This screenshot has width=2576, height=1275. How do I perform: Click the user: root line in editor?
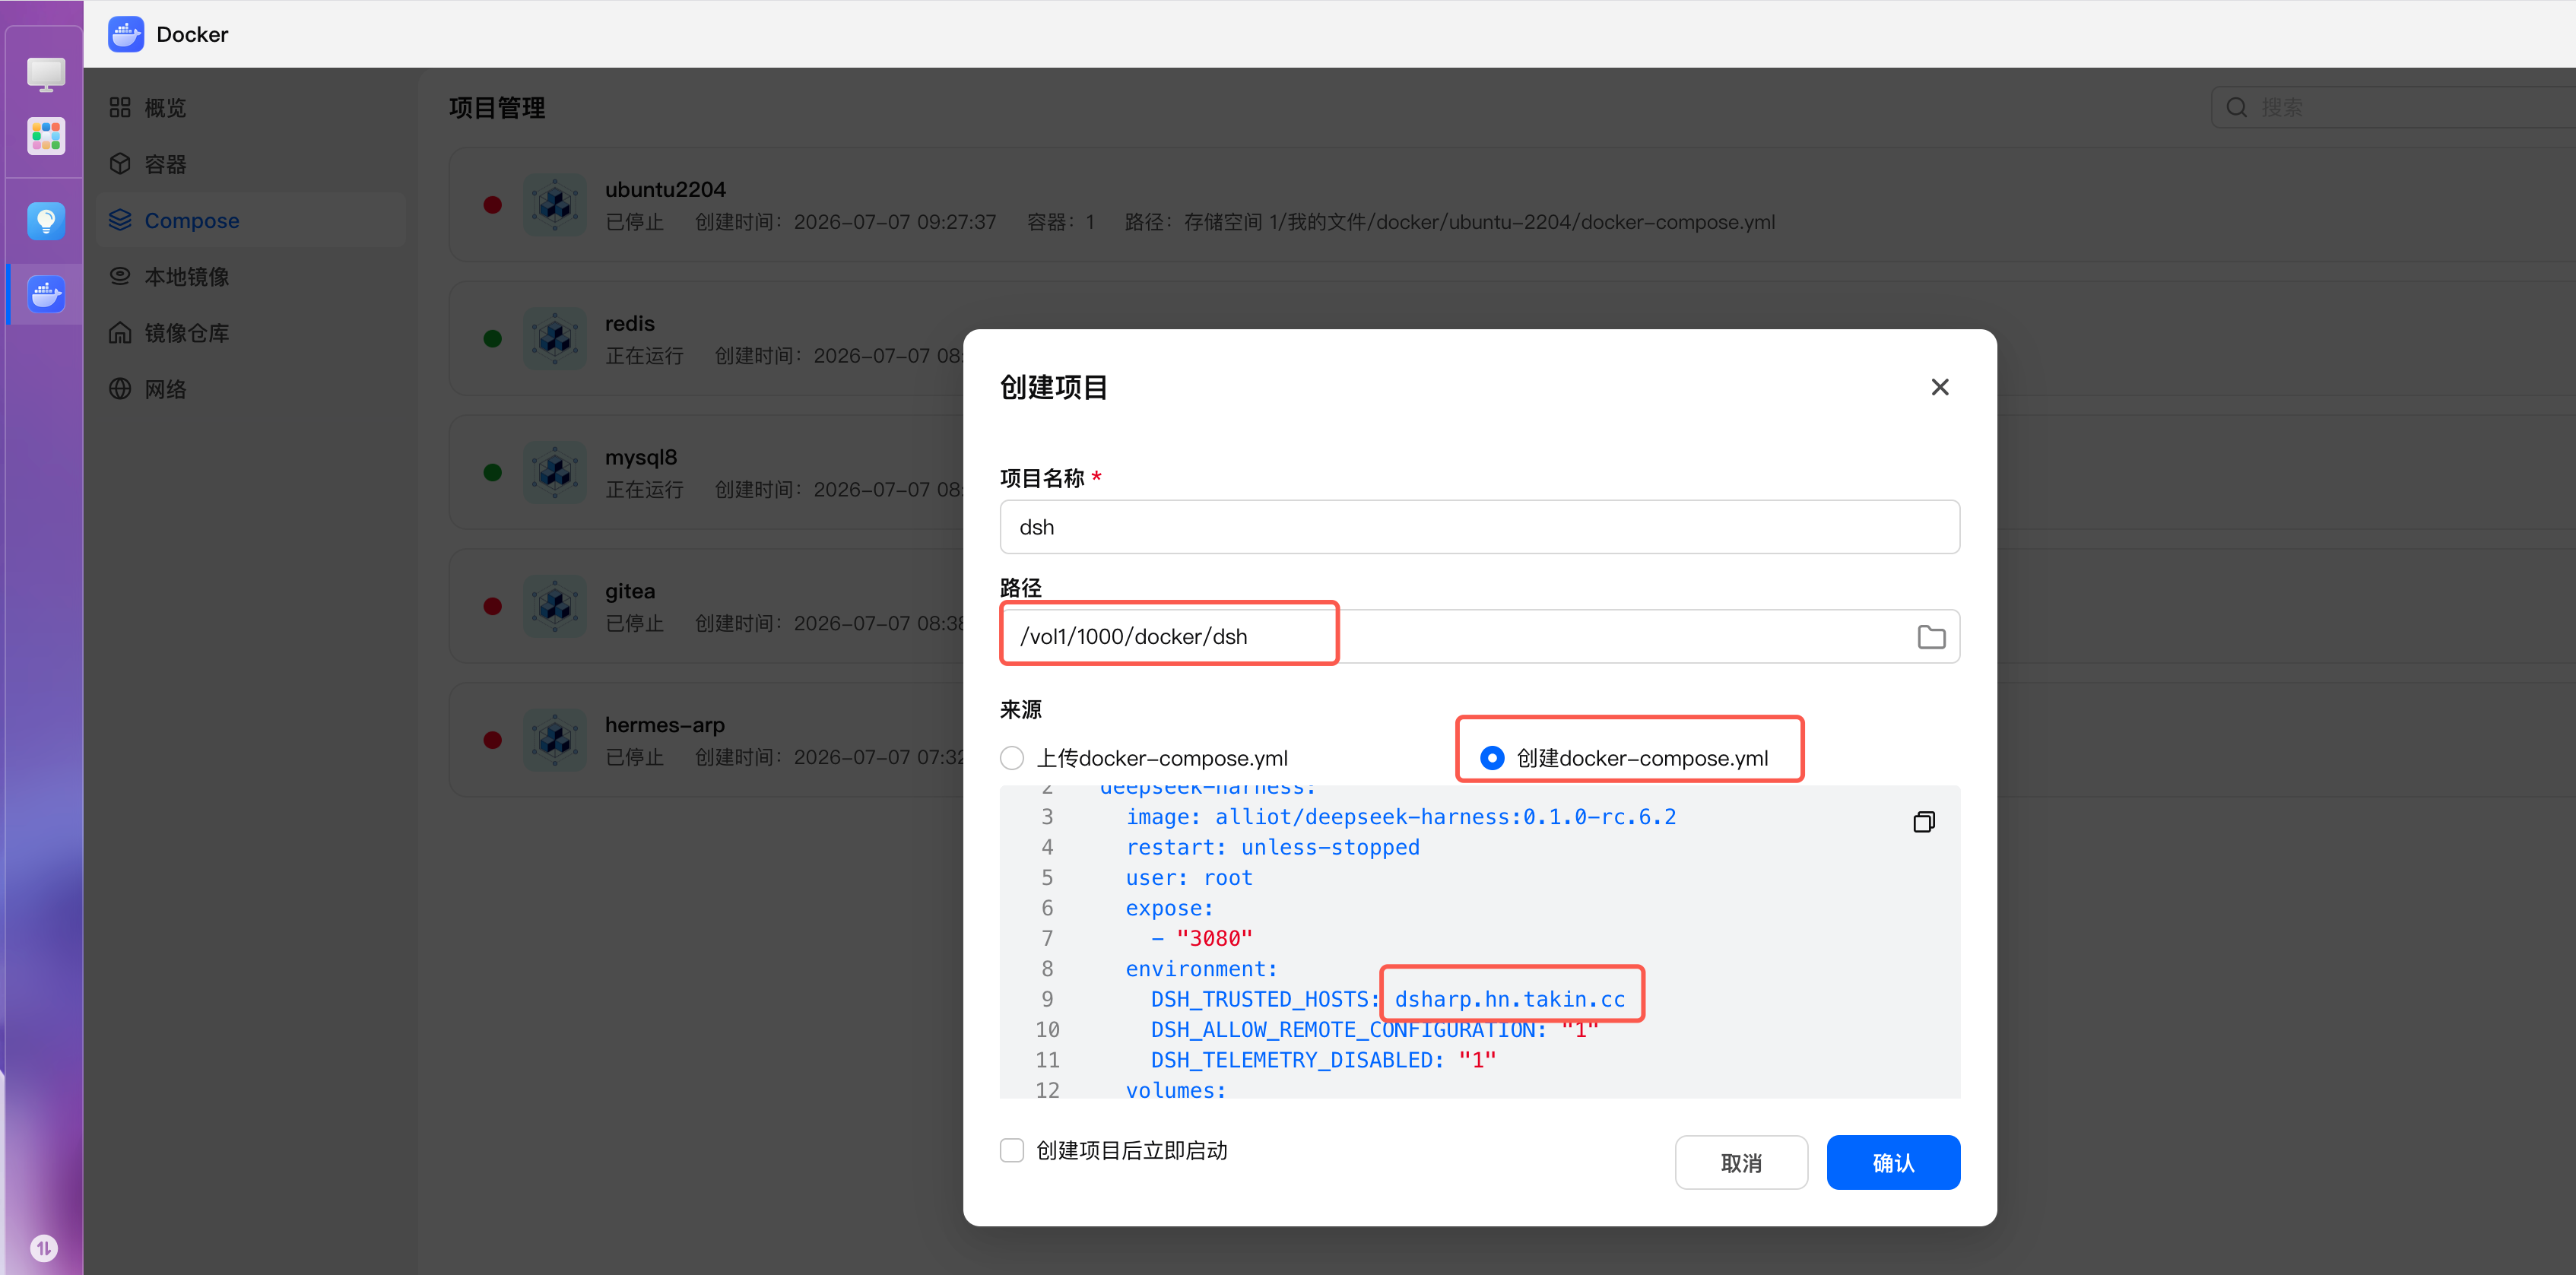1189,878
